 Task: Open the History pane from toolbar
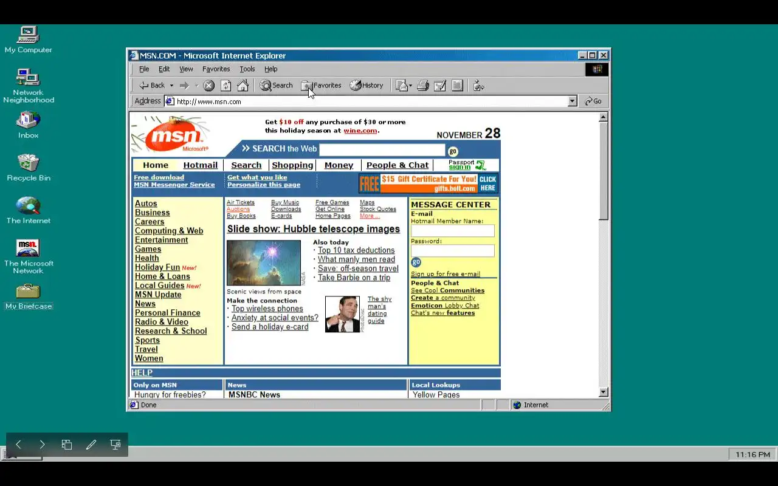(367, 86)
